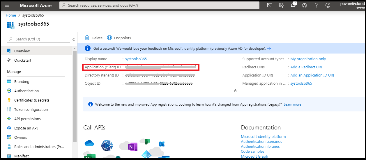Click the Delete toolbar label
Viewport: 366px width, 160px height.
(97, 38)
